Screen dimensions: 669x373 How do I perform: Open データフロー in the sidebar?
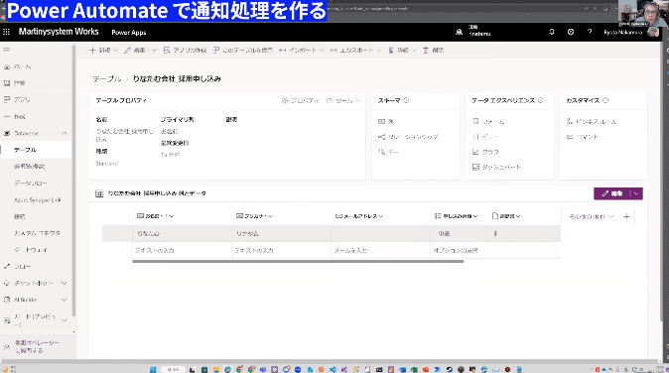pos(31,183)
